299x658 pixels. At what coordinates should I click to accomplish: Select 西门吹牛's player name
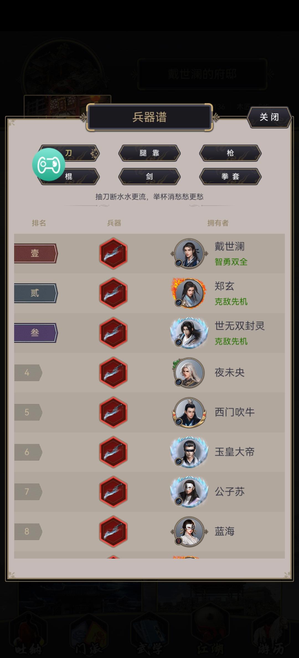(x=235, y=412)
